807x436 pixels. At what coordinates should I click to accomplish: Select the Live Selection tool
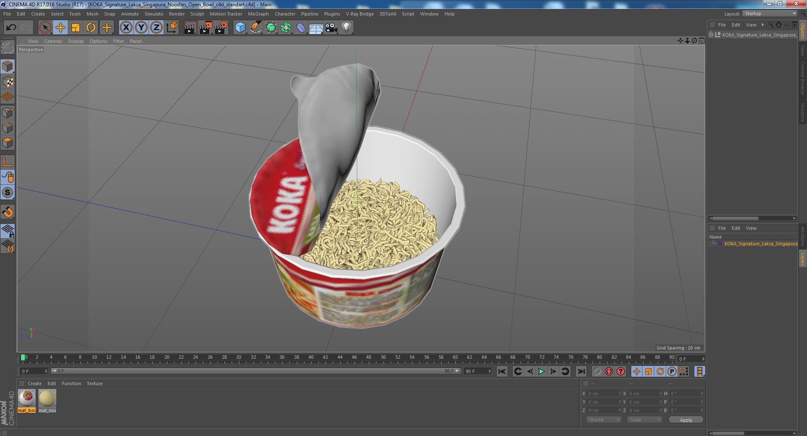coord(45,28)
